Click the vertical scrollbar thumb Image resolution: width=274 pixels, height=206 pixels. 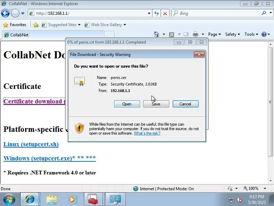coord(271,102)
